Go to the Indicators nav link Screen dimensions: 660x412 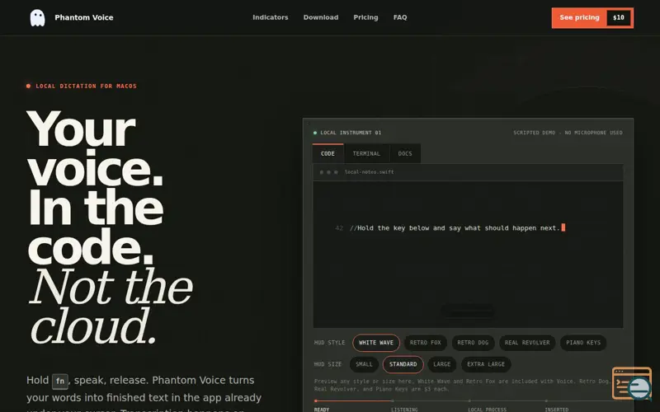pyautogui.click(x=271, y=17)
